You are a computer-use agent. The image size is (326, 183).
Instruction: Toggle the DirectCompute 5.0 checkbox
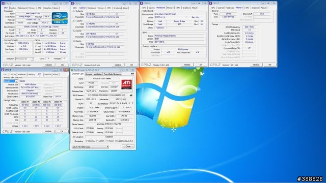coord(116,141)
